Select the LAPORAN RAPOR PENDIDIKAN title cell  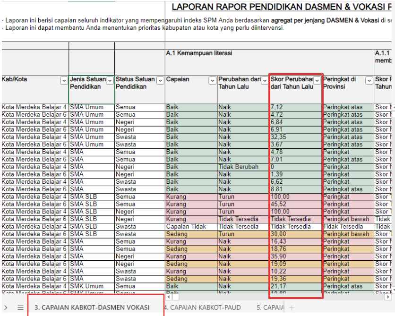tap(282, 7)
